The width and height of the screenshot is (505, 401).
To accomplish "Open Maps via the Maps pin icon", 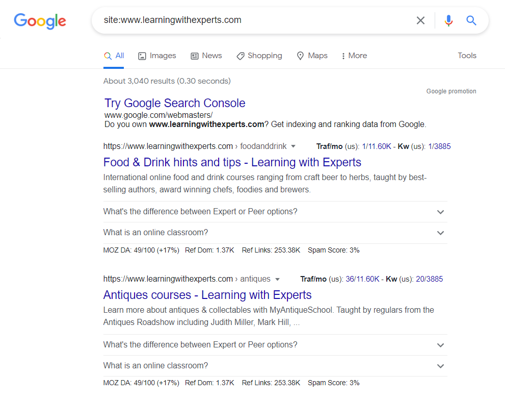I will pos(300,56).
